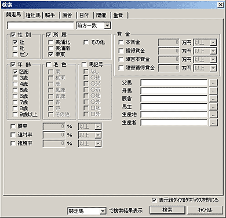Uncheck the 栗東 checkbox
The width and height of the screenshot is (226, 218).
(x=50, y=54)
